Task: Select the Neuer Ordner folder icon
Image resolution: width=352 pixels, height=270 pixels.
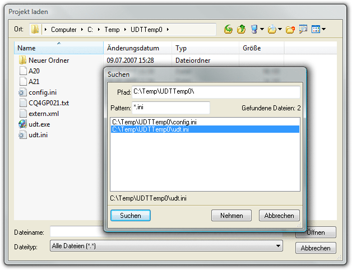Action: (x=22, y=60)
